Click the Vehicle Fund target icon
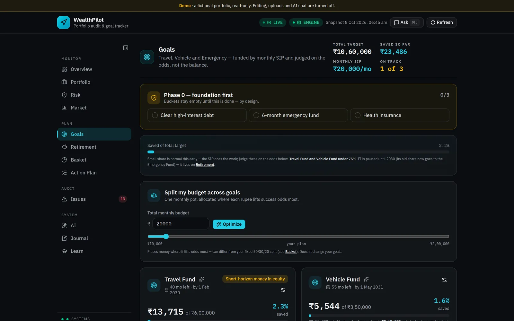This screenshot has width=514, height=321. (315, 282)
